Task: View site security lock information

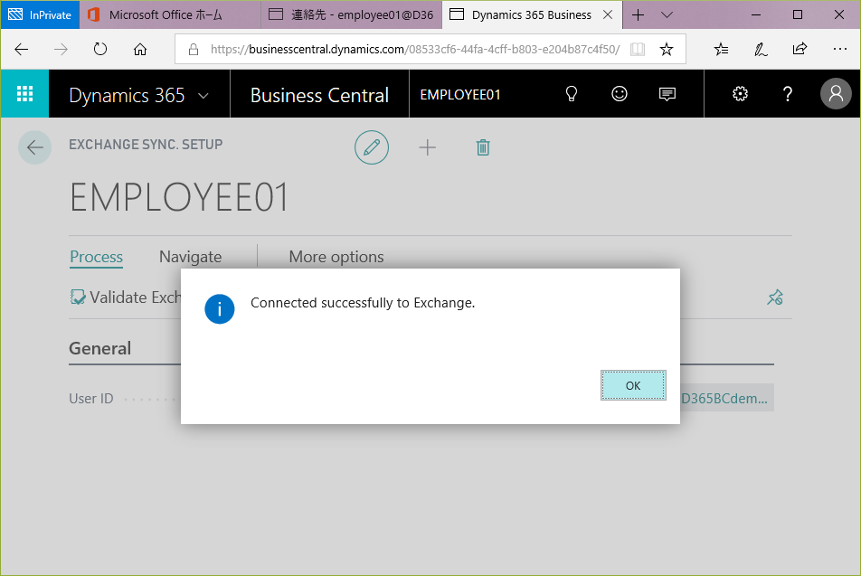Action: click(194, 50)
